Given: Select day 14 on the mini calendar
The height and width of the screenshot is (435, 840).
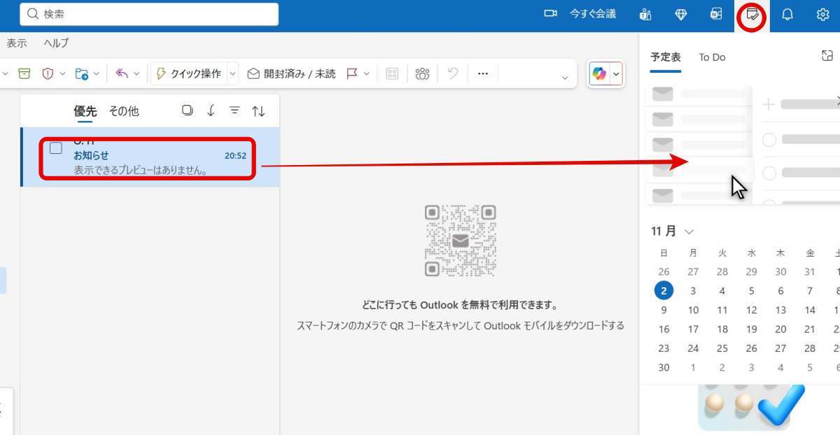Looking at the screenshot, I should [809, 310].
